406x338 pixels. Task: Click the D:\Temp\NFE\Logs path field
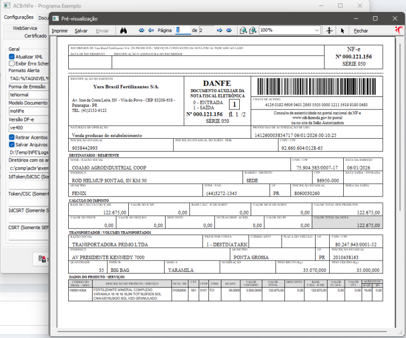click(29, 152)
